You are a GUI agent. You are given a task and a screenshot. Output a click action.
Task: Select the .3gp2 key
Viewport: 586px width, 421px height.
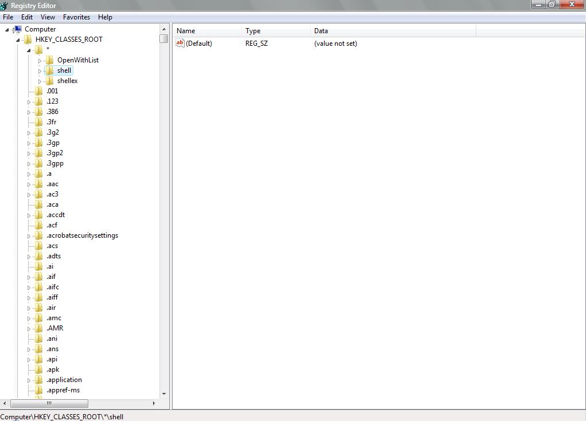point(55,153)
